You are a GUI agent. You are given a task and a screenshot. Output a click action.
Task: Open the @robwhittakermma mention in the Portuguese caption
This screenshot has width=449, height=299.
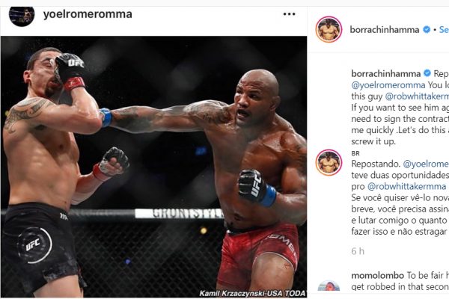coord(406,187)
